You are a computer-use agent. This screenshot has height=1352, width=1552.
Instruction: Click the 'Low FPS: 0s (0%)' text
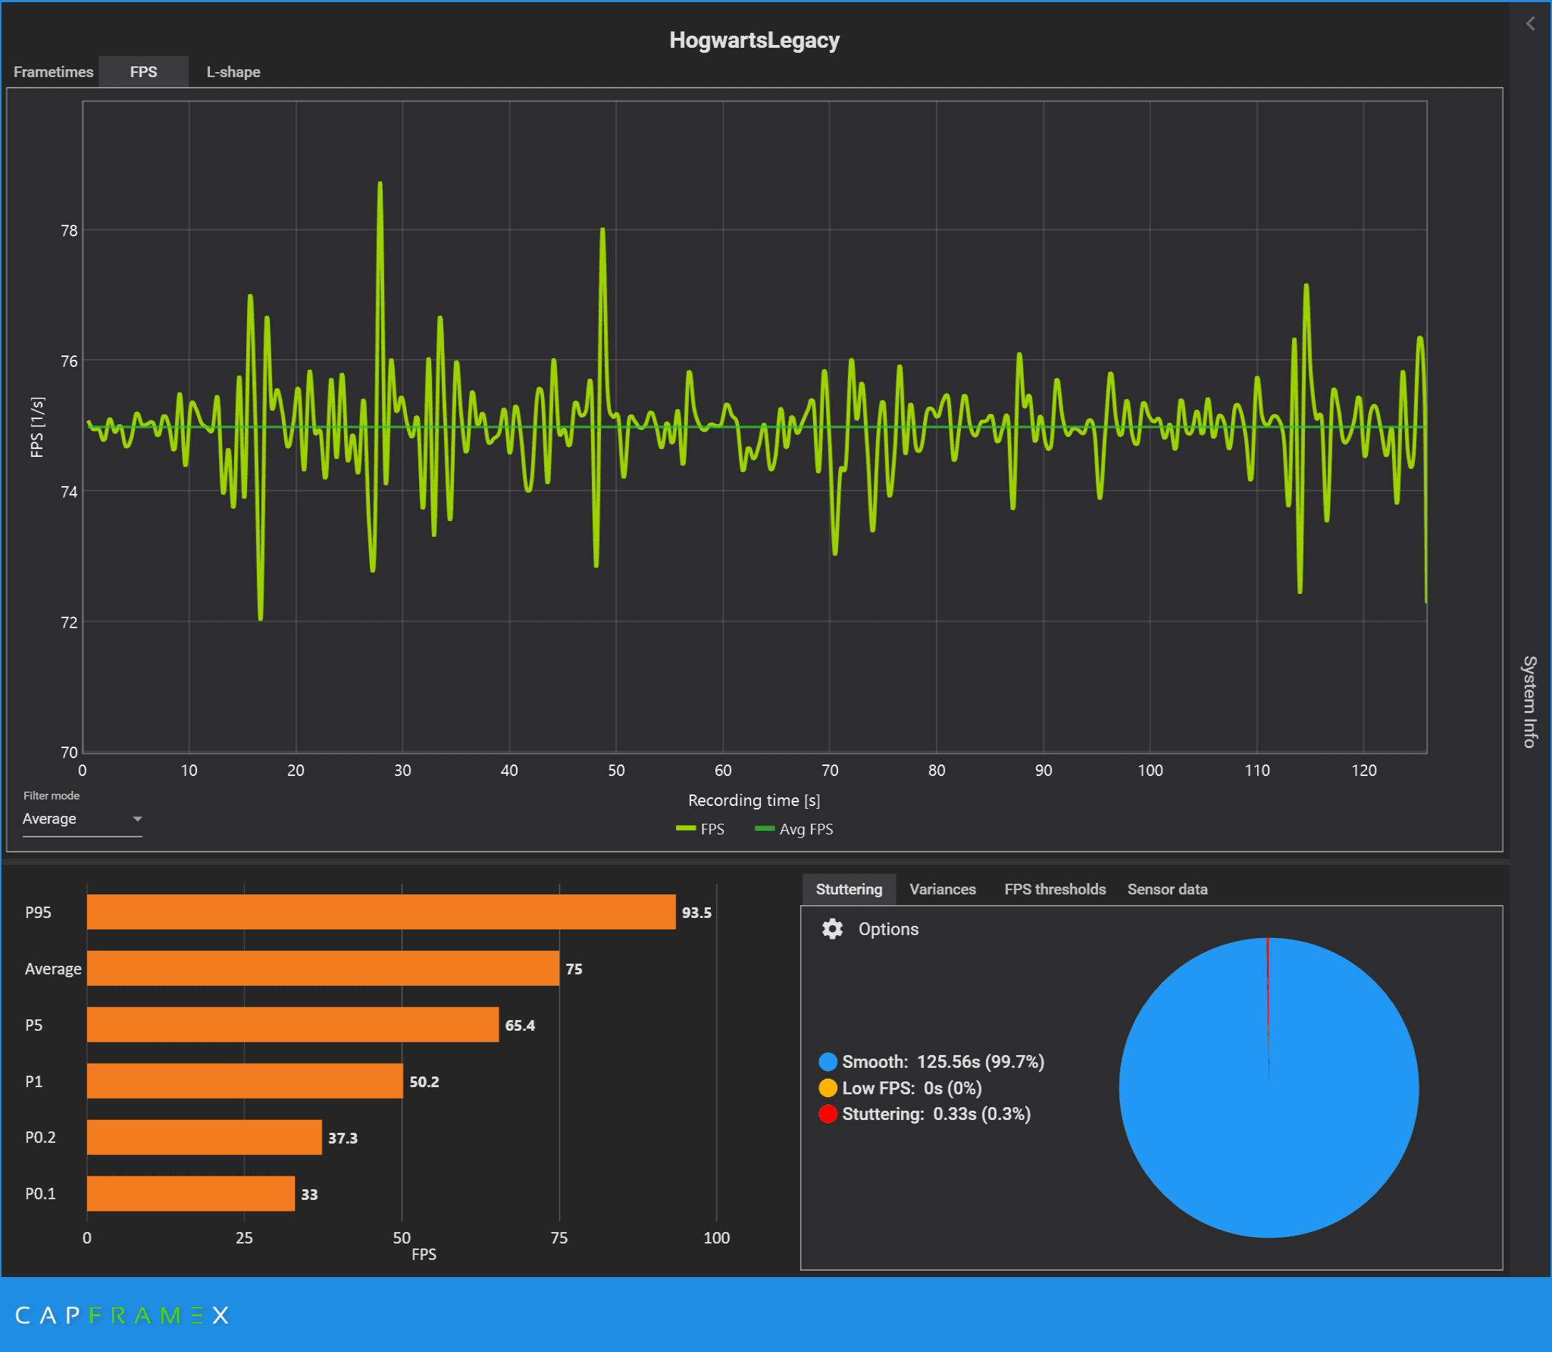[x=912, y=1088]
